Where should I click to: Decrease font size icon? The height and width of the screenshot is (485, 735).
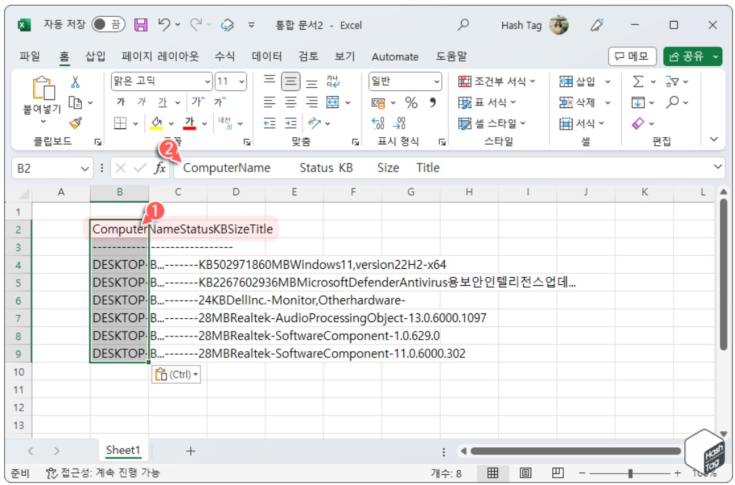[219, 101]
